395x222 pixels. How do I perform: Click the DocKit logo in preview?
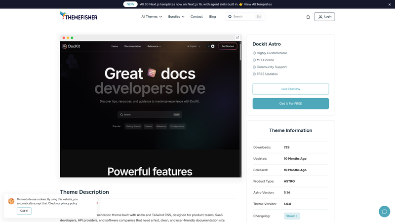(71, 46)
